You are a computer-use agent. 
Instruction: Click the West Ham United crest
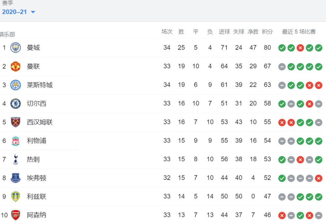(16, 122)
